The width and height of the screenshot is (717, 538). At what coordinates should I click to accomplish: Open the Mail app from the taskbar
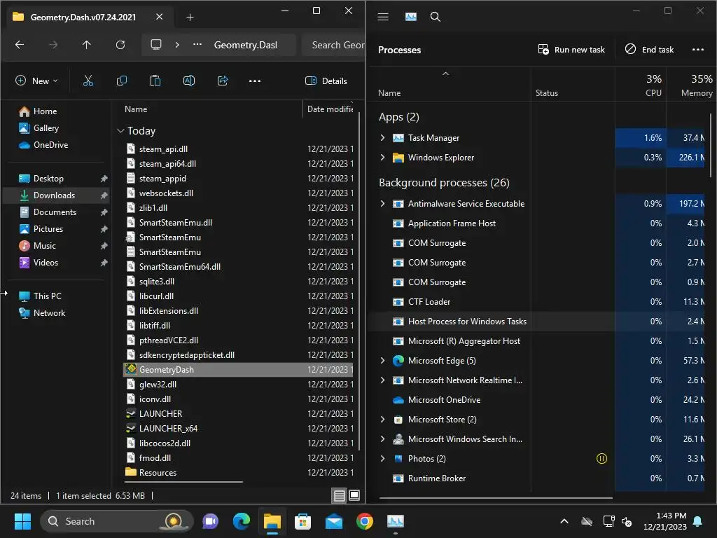[x=334, y=521]
